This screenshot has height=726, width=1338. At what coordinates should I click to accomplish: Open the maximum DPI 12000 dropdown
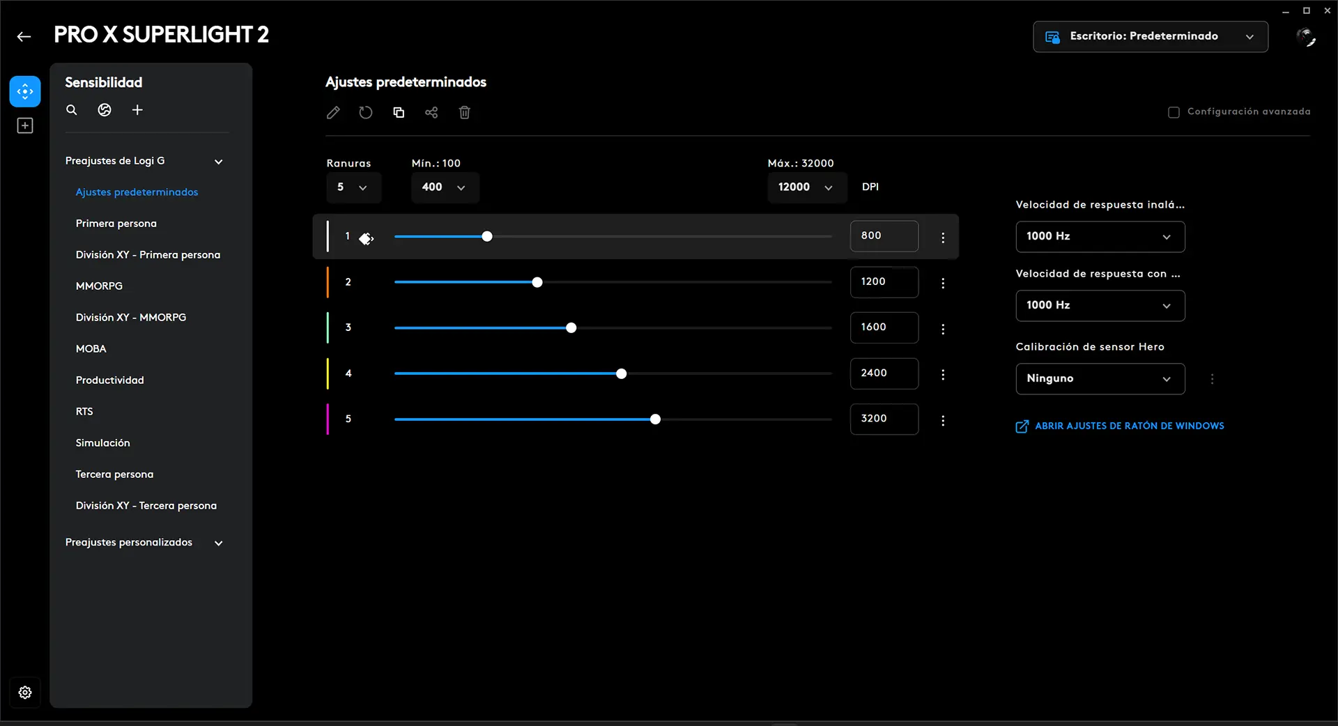[806, 187]
